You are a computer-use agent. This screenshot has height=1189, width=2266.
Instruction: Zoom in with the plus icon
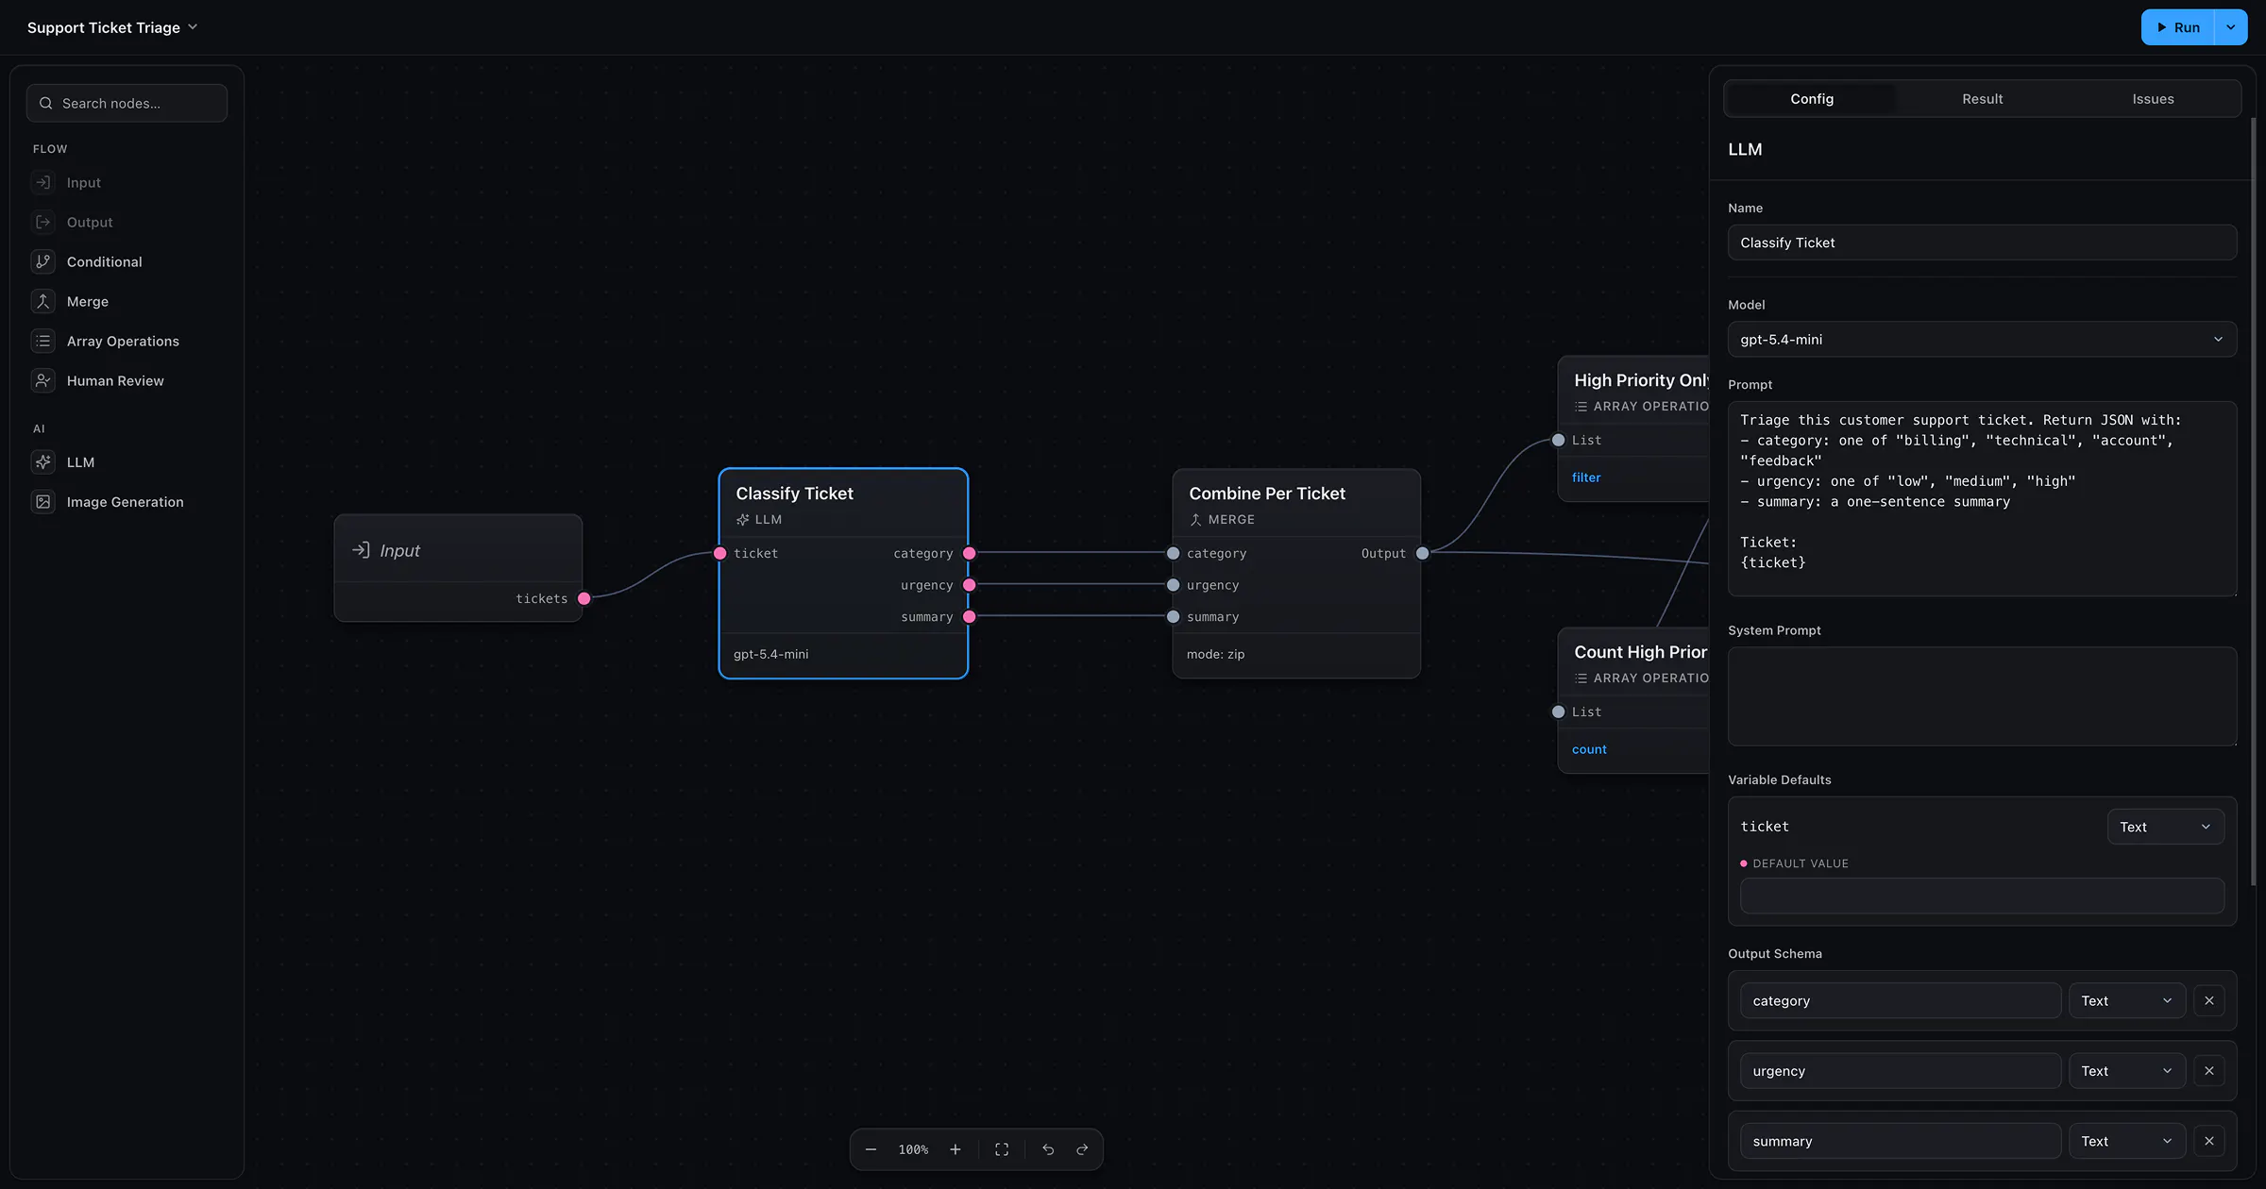955,1149
